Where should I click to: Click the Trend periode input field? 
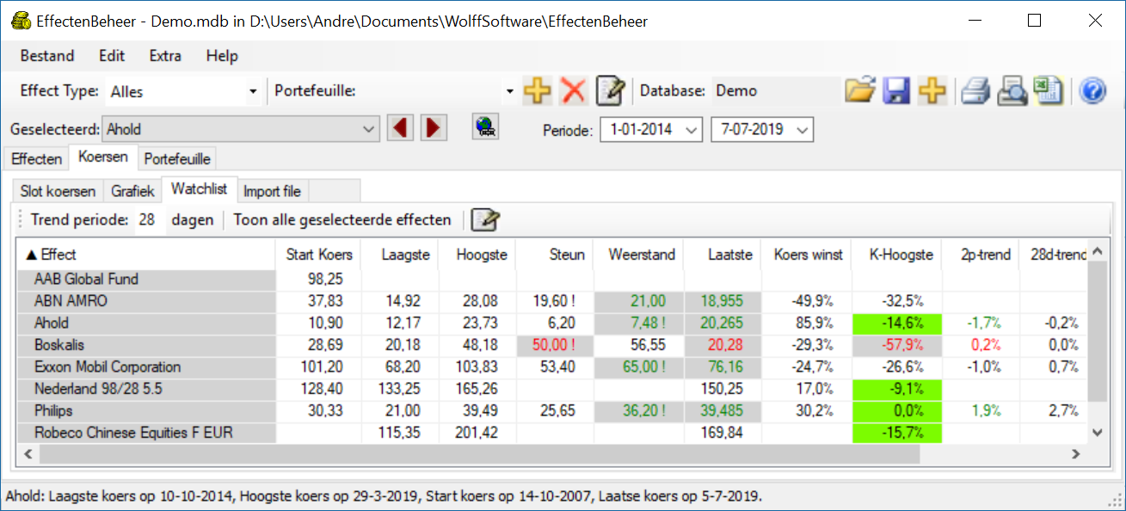pyautogui.click(x=148, y=220)
